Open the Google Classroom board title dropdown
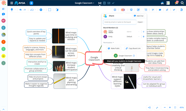The width and height of the screenshot is (186, 111). pos(84,3)
